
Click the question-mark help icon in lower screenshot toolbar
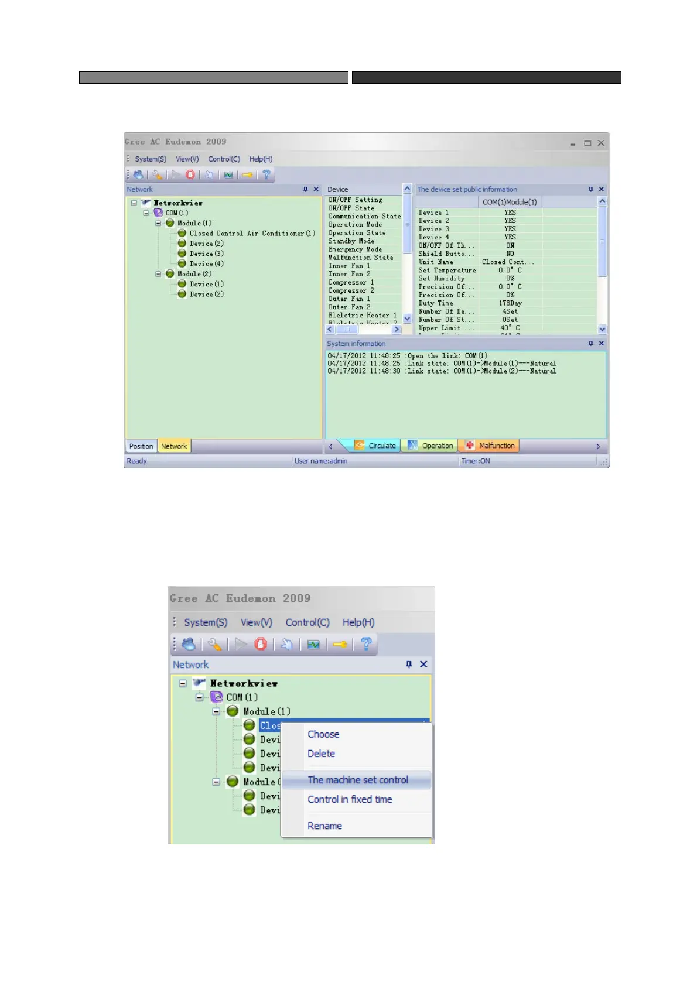click(x=366, y=644)
